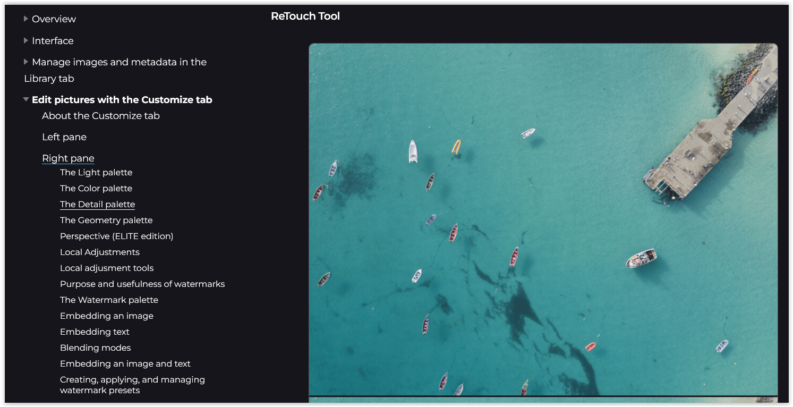Select The Detail palette link

tap(97, 205)
